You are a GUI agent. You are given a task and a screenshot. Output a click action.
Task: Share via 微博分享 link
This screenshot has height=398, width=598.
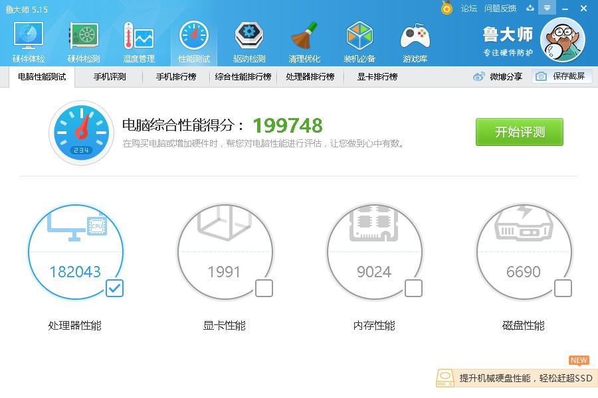(506, 76)
